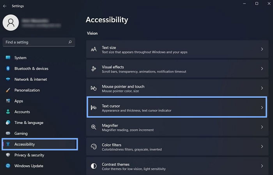Expand Text size using its chevron
The image size is (273, 175).
pyautogui.click(x=262, y=49)
